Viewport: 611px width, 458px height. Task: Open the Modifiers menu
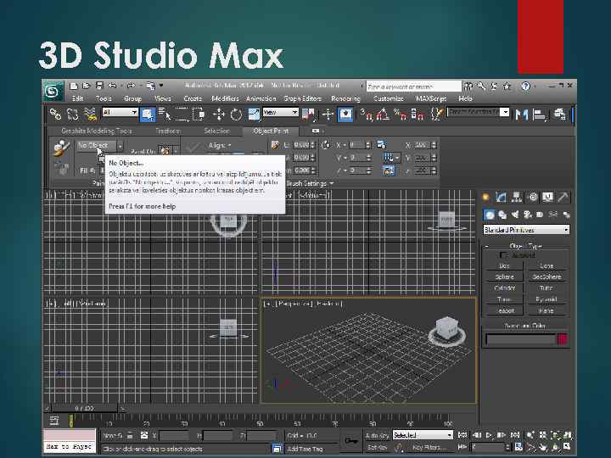pyautogui.click(x=225, y=98)
